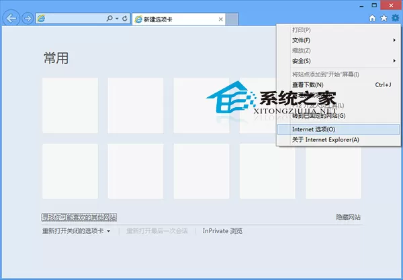Select the 新建选项卡 tab
Screen dimensions: 403x280
[179, 19]
